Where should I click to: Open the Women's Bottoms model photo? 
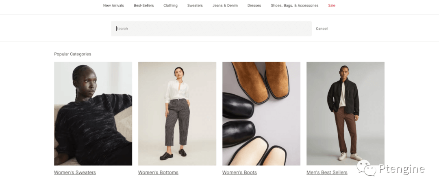coord(177,113)
